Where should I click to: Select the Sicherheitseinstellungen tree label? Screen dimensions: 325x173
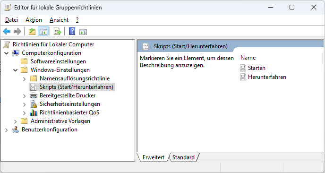tap(70, 104)
